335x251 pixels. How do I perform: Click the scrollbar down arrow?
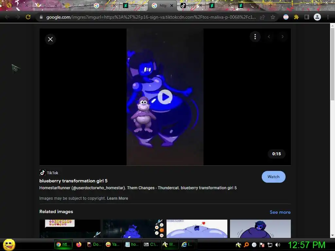332,235
